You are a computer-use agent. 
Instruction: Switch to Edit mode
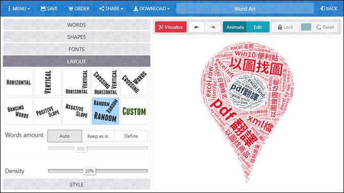click(x=258, y=27)
